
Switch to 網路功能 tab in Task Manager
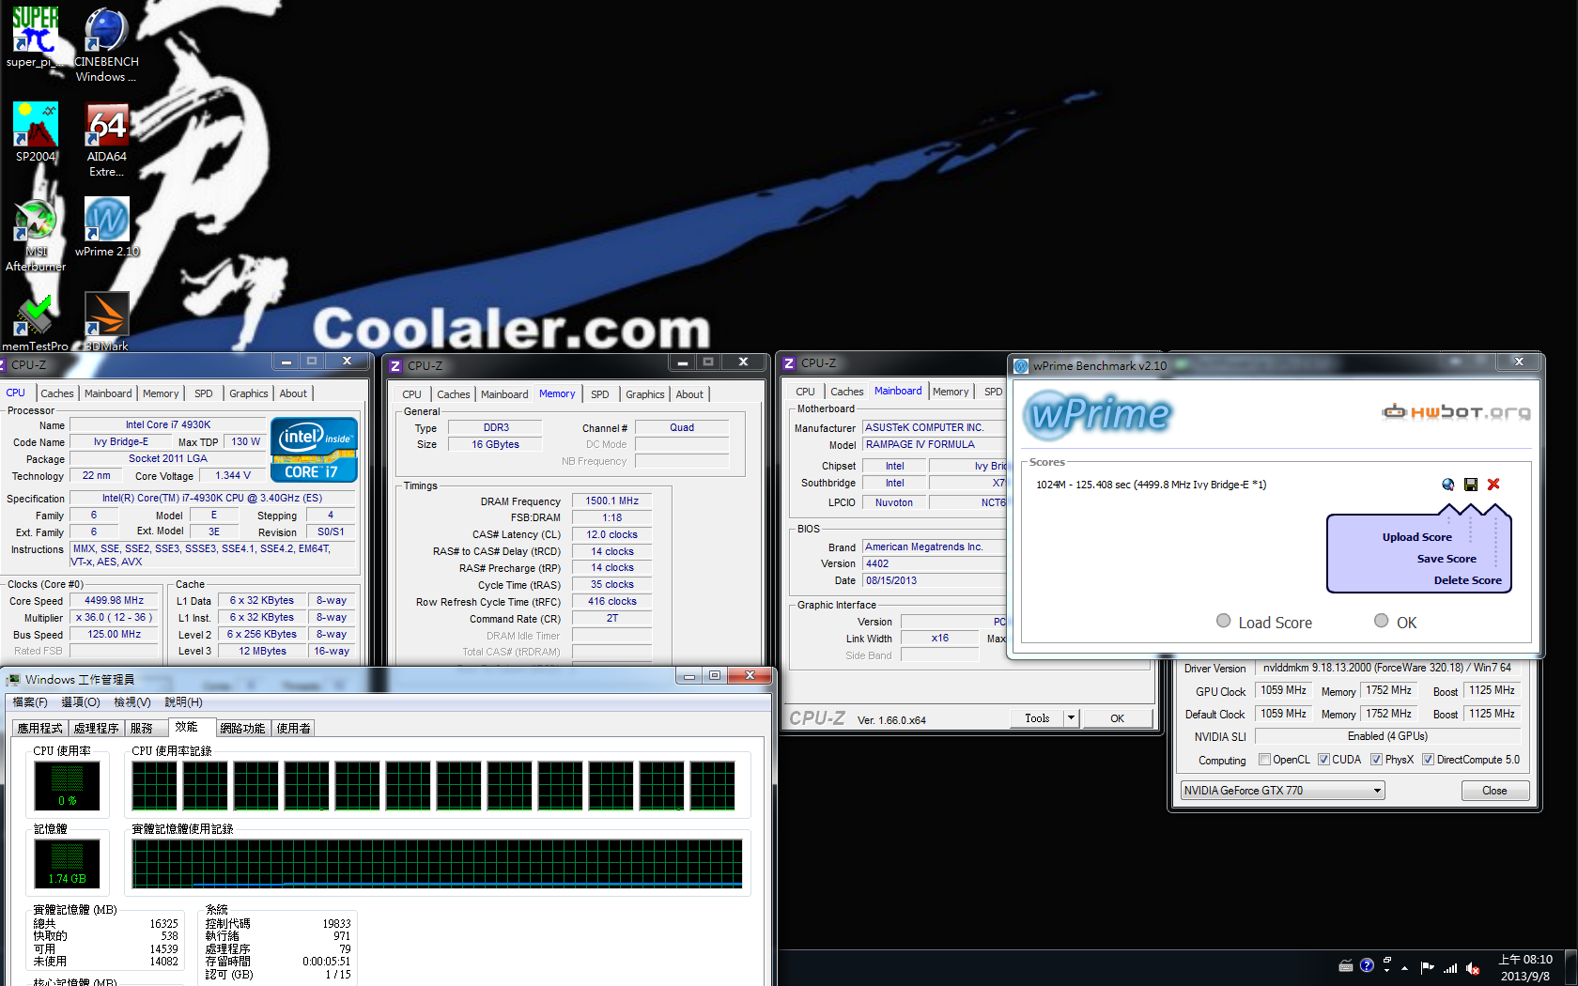tap(242, 728)
